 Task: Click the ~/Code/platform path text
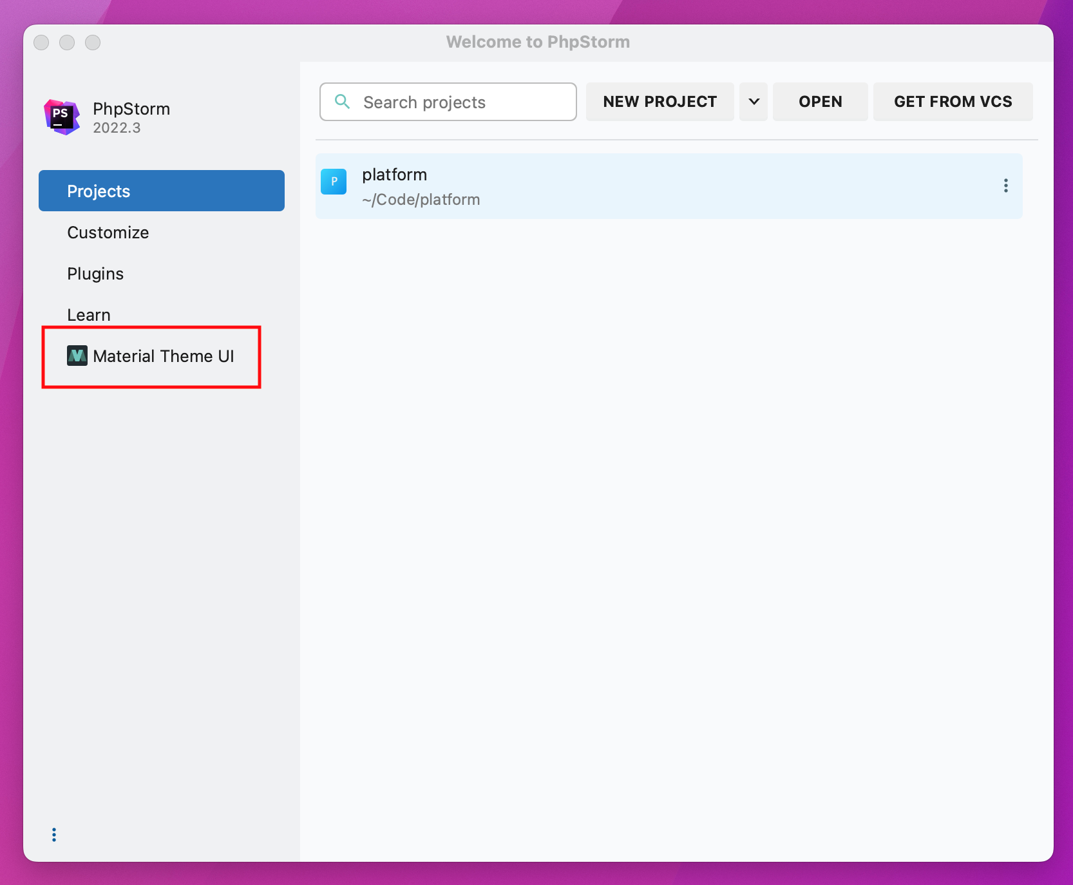pos(421,200)
